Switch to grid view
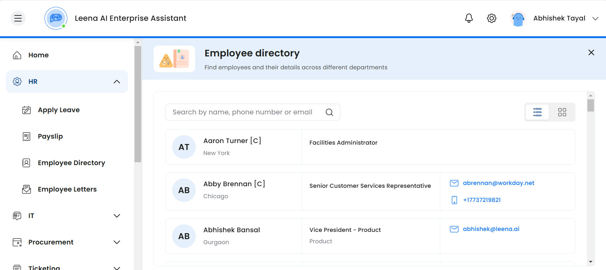 [x=562, y=112]
